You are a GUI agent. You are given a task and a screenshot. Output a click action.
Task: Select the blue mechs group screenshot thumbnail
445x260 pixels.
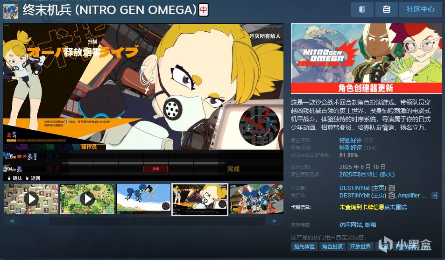(256, 199)
